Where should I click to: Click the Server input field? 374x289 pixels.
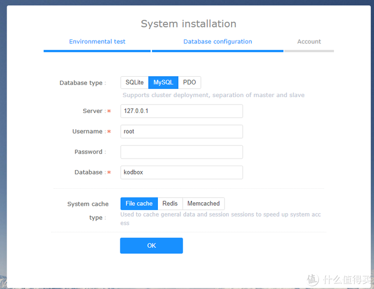[x=182, y=111]
